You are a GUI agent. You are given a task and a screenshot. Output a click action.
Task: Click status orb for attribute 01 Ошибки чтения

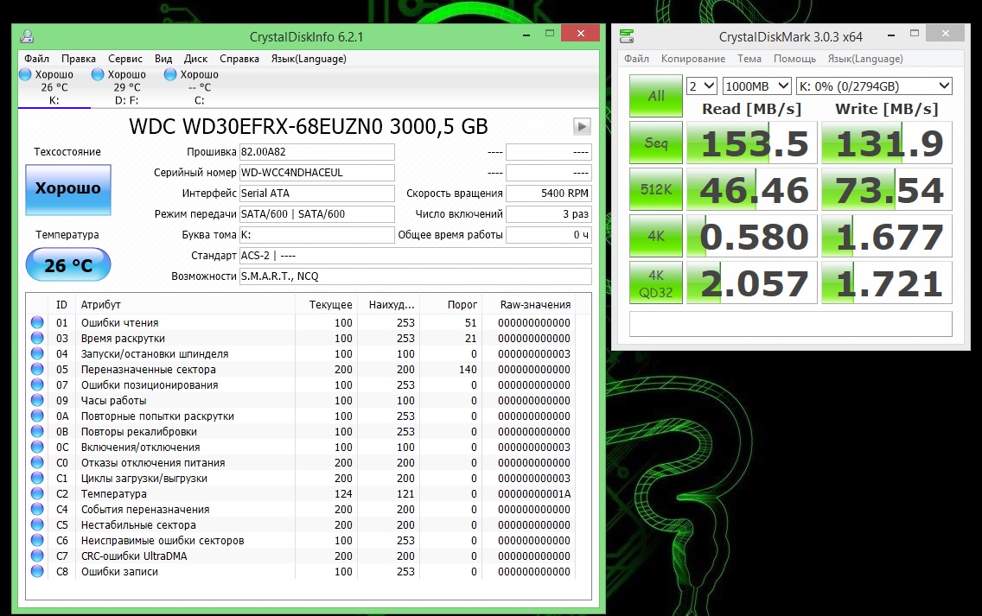coord(37,322)
